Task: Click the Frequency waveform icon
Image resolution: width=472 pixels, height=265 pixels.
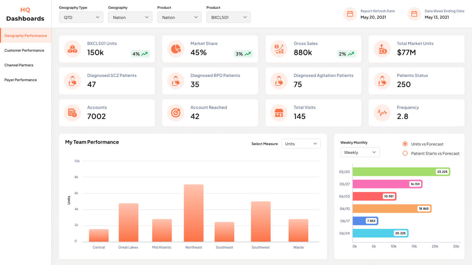Action: click(382, 113)
